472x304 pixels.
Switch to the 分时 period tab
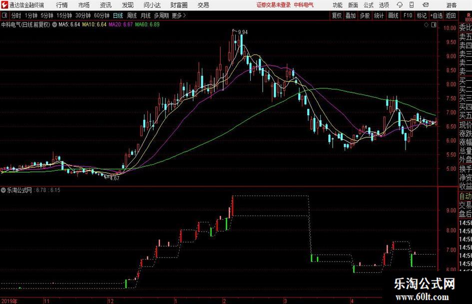pos(16,15)
